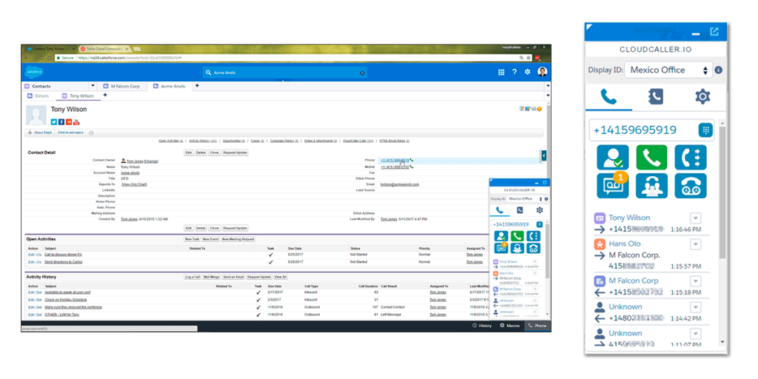This screenshot has height=379, width=758.
Task: Clear the Acme Anvils search box
Action: [x=362, y=73]
